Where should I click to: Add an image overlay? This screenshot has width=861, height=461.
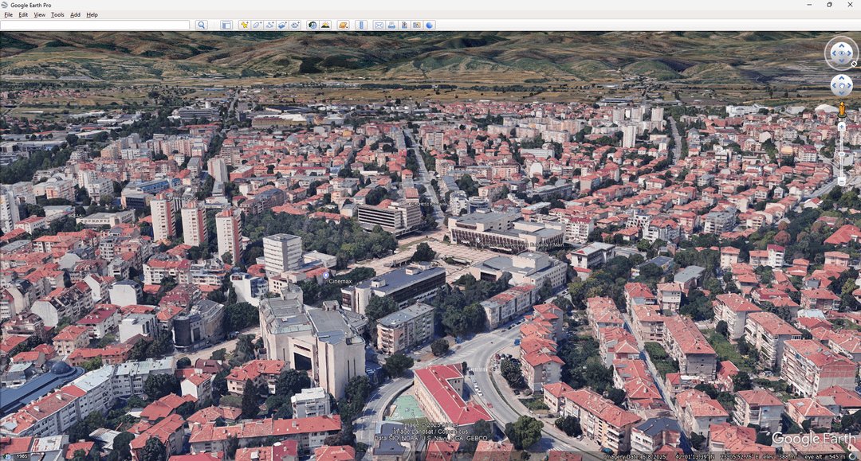[x=282, y=25]
